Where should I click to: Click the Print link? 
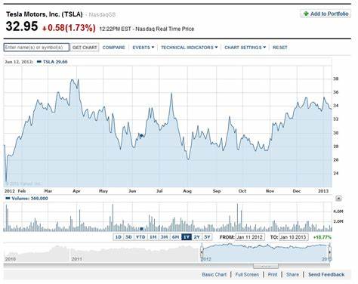click(273, 274)
